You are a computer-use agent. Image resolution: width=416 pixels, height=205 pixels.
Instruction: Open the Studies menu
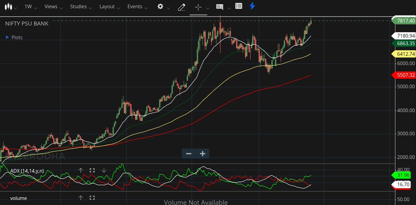click(x=79, y=6)
